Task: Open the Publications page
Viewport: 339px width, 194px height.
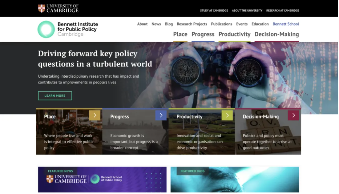Action: [x=222, y=24]
